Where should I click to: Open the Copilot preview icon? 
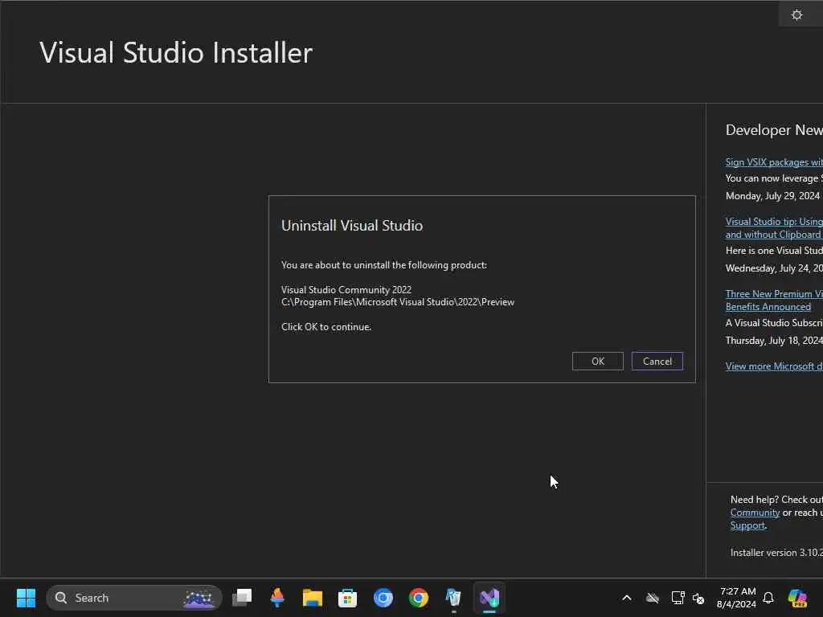point(797,598)
